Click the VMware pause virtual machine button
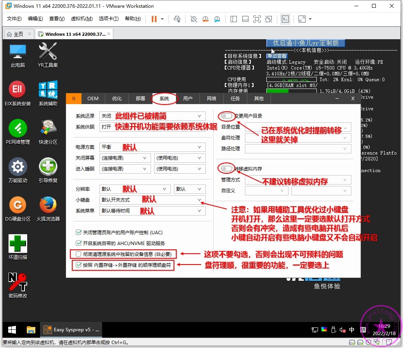 tap(154, 19)
